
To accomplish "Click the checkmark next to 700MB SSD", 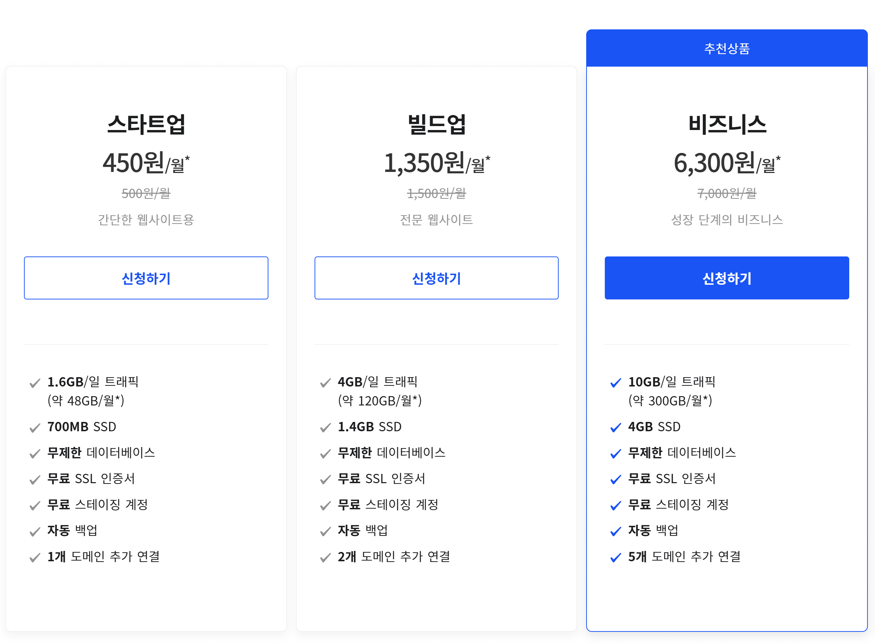I will pos(35,427).
